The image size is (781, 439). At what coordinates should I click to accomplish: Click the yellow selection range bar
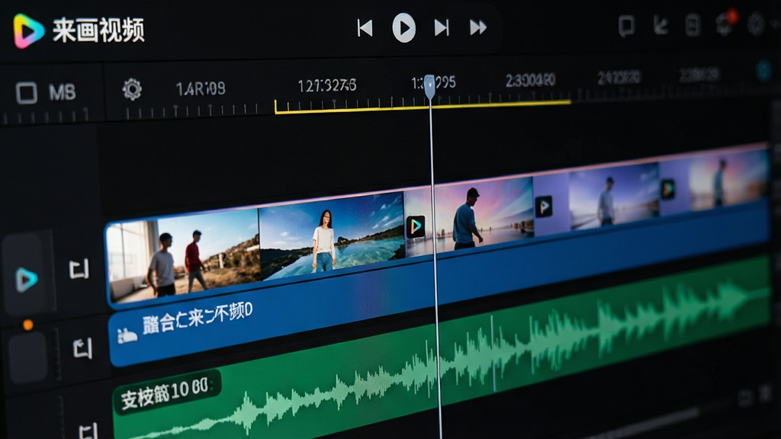(423, 107)
